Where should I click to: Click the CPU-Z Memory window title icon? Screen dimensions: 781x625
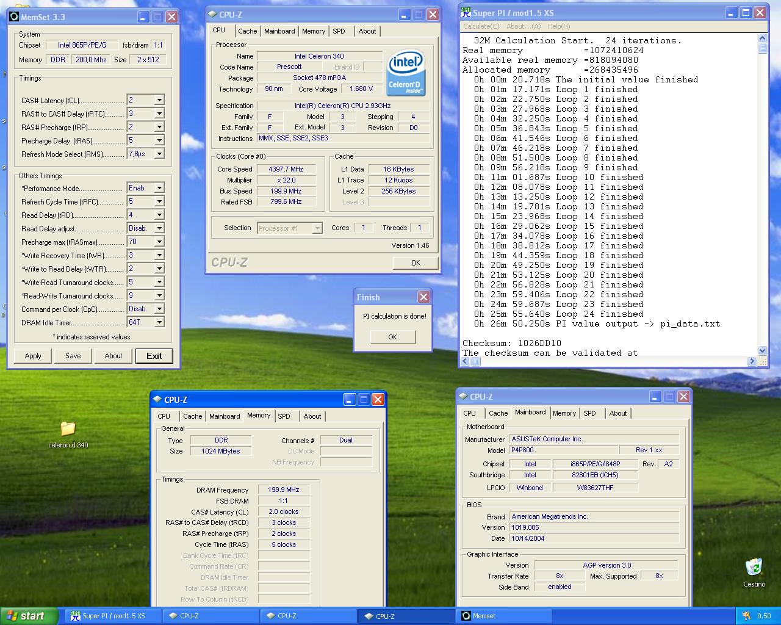pos(157,400)
